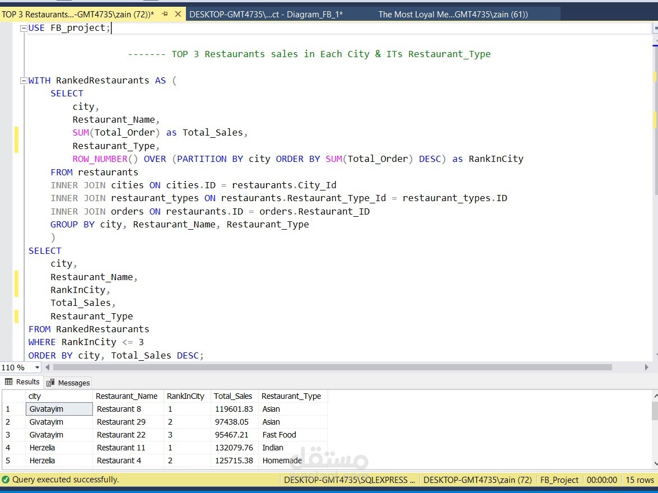Select the Restaurant 11 result cell
The height and width of the screenshot is (493, 658).
(x=121, y=448)
